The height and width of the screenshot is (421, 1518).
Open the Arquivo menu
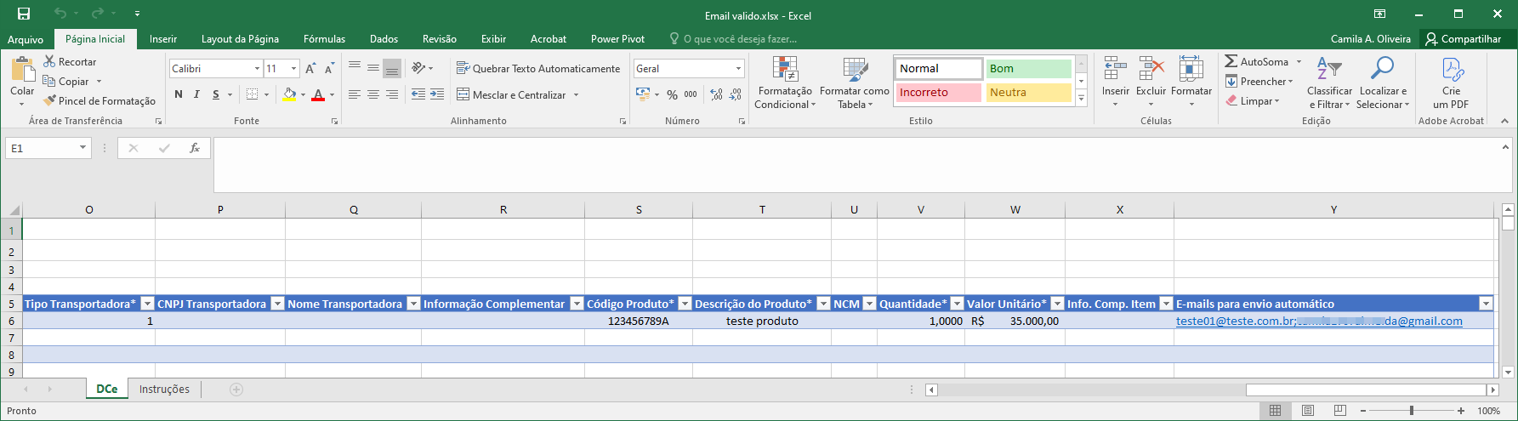point(26,39)
